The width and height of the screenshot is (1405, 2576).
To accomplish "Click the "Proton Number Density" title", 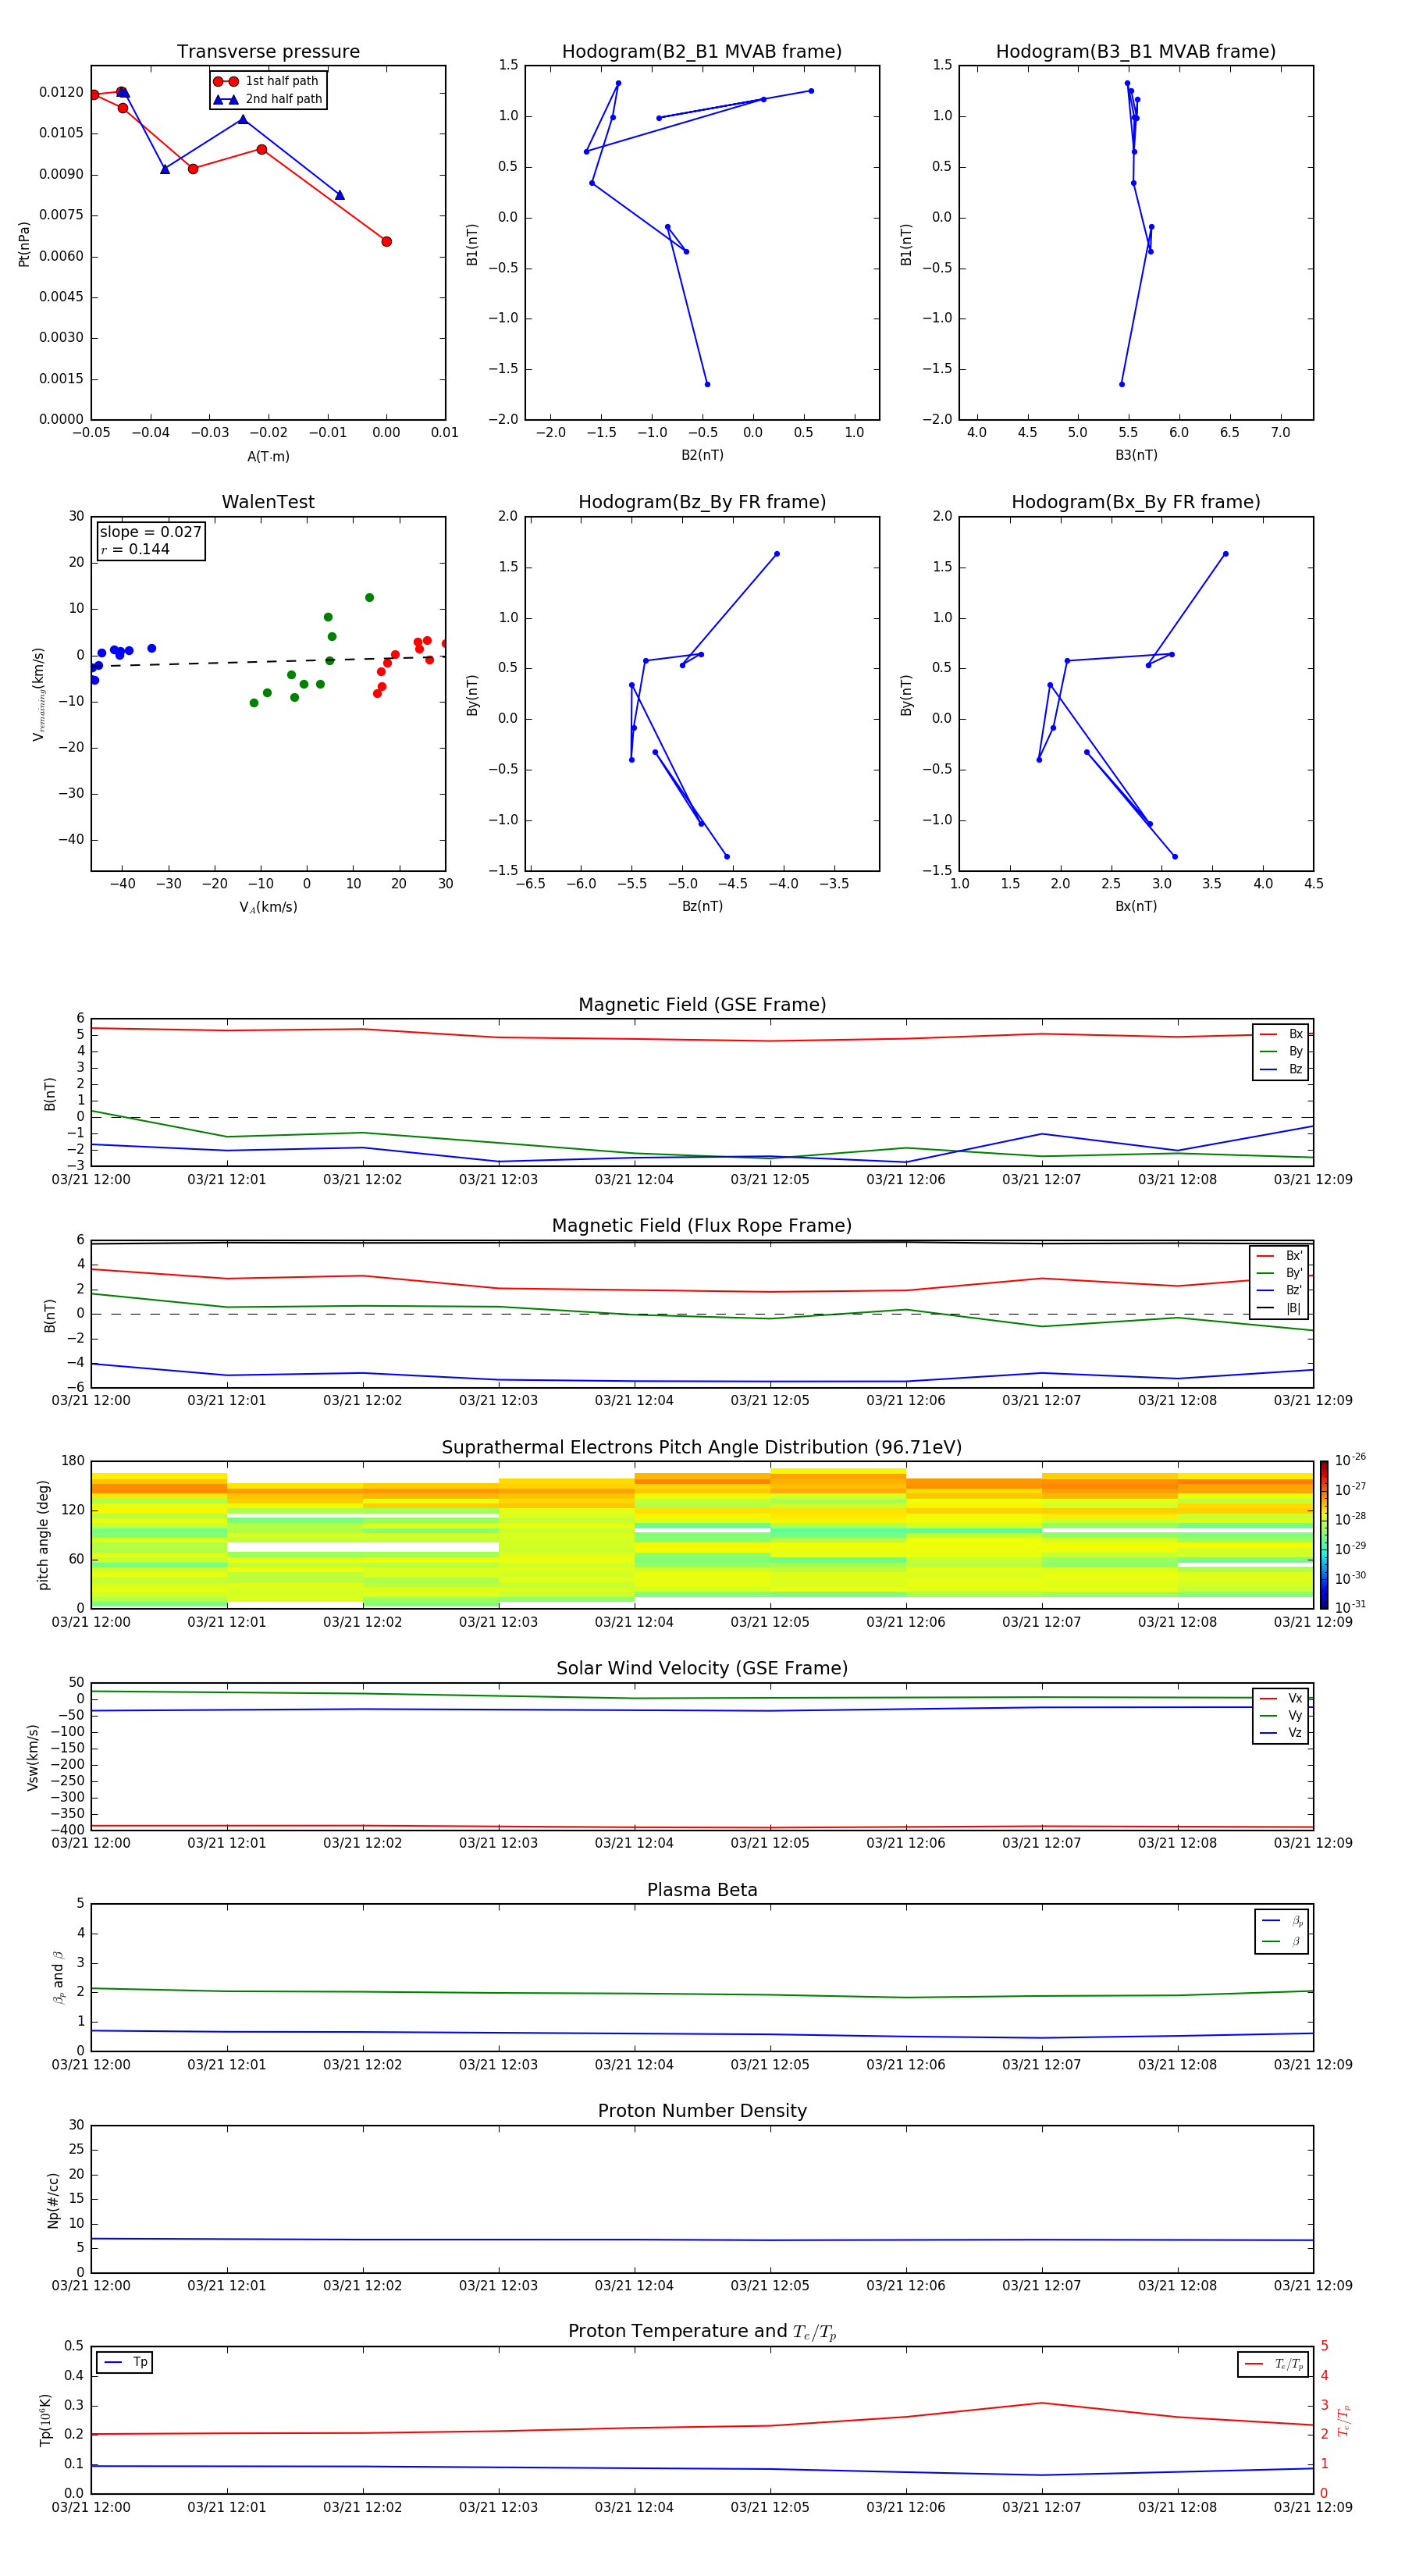I will [x=702, y=2111].
